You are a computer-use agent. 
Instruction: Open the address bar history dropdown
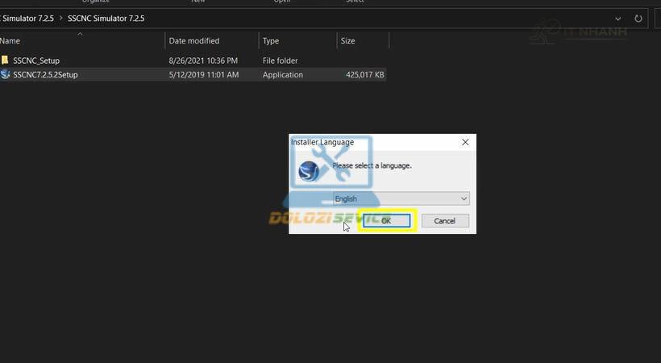618,18
